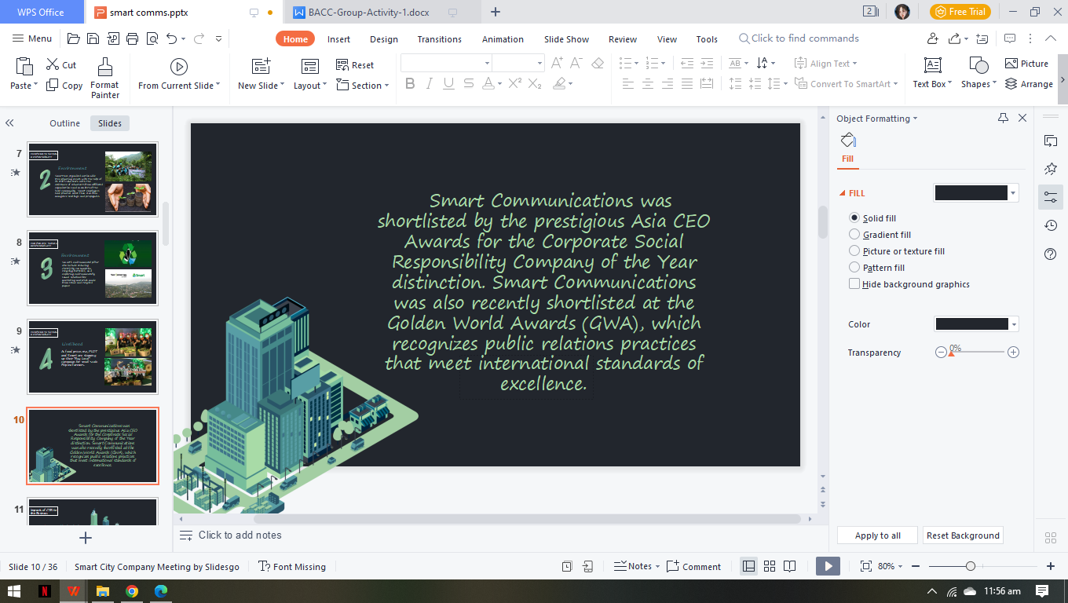Click the Color swatch in fill panel
The width and height of the screenshot is (1068, 603).
tap(971, 324)
